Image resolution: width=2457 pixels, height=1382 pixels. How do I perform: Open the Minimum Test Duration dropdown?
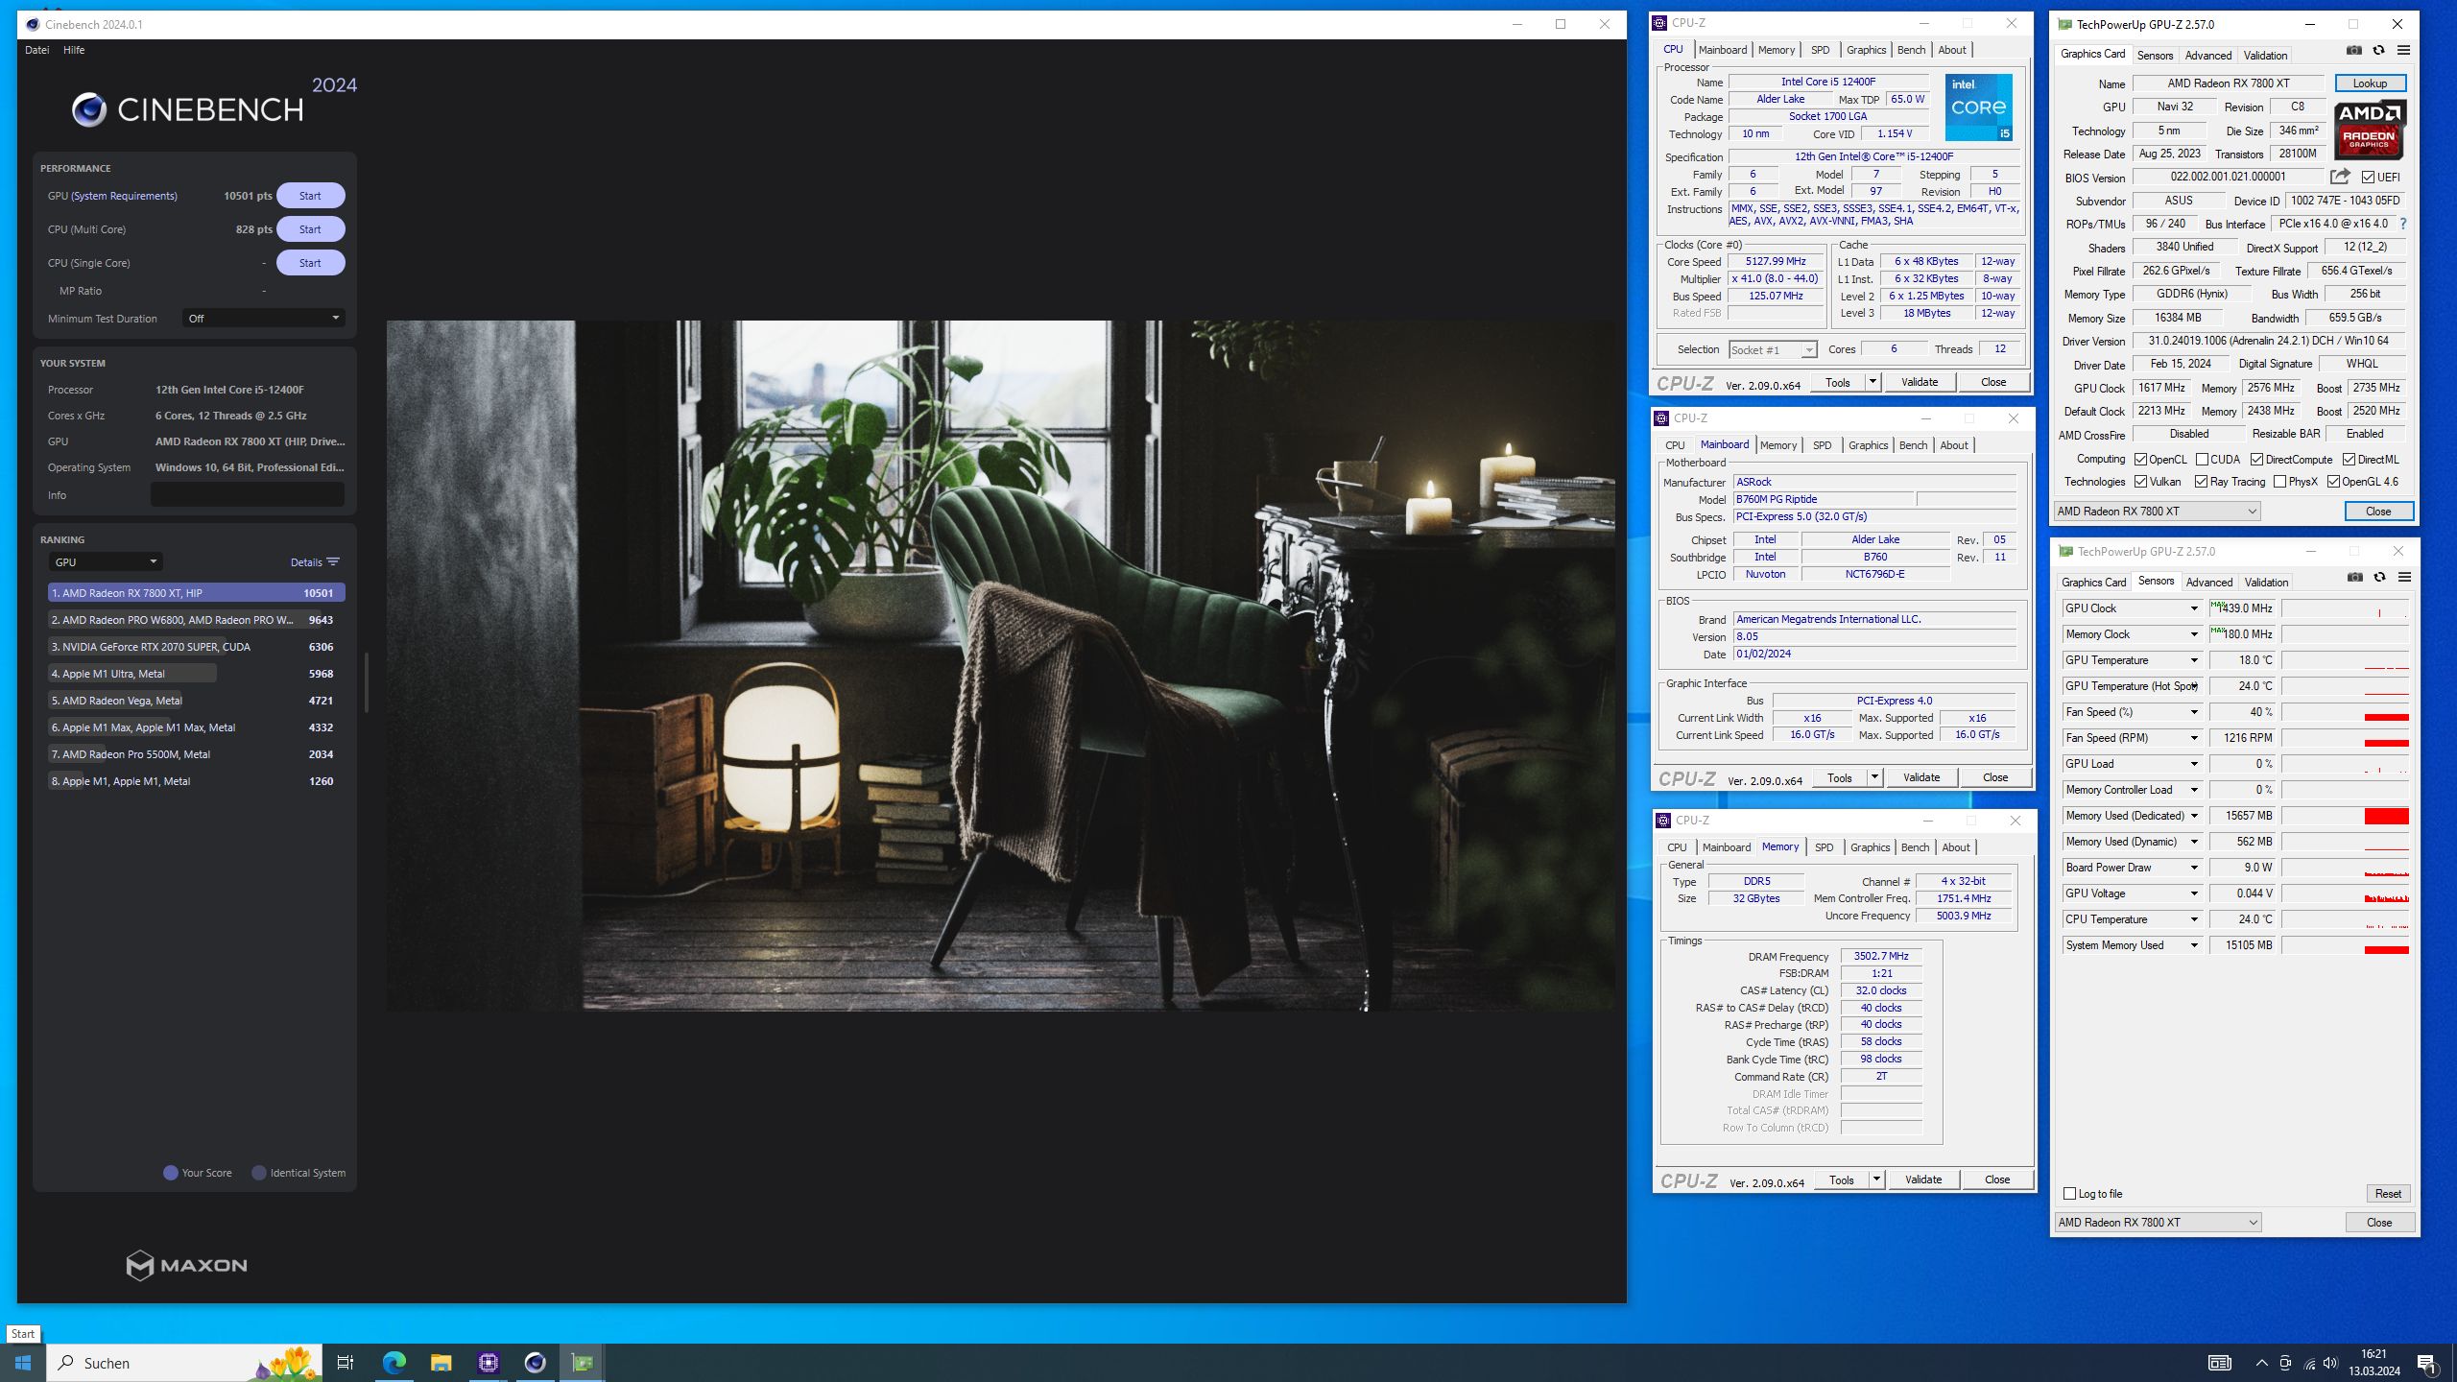pos(264,319)
